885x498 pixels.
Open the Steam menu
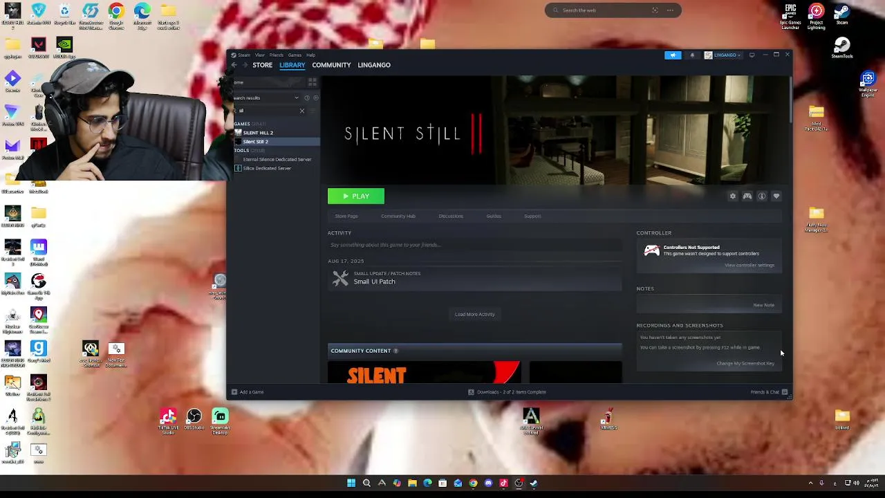[x=244, y=55]
